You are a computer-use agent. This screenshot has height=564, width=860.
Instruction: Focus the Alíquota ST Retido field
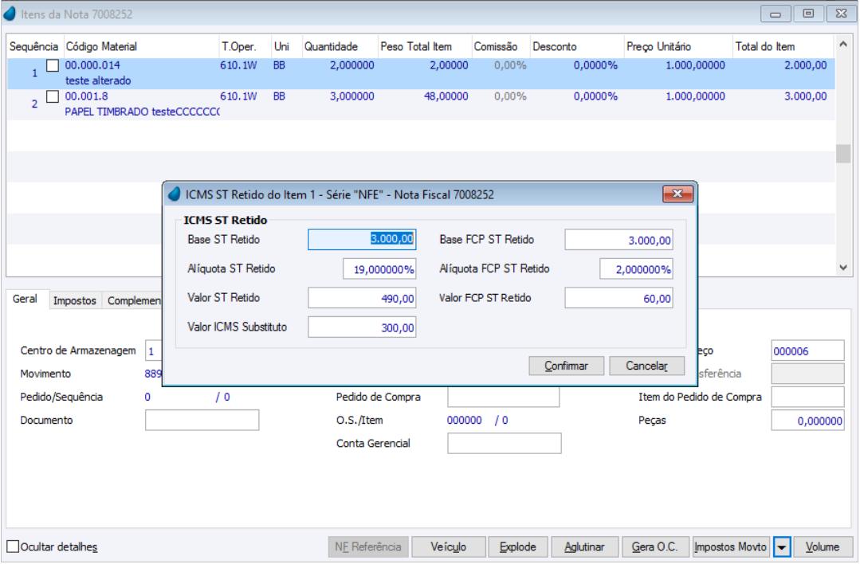(379, 269)
